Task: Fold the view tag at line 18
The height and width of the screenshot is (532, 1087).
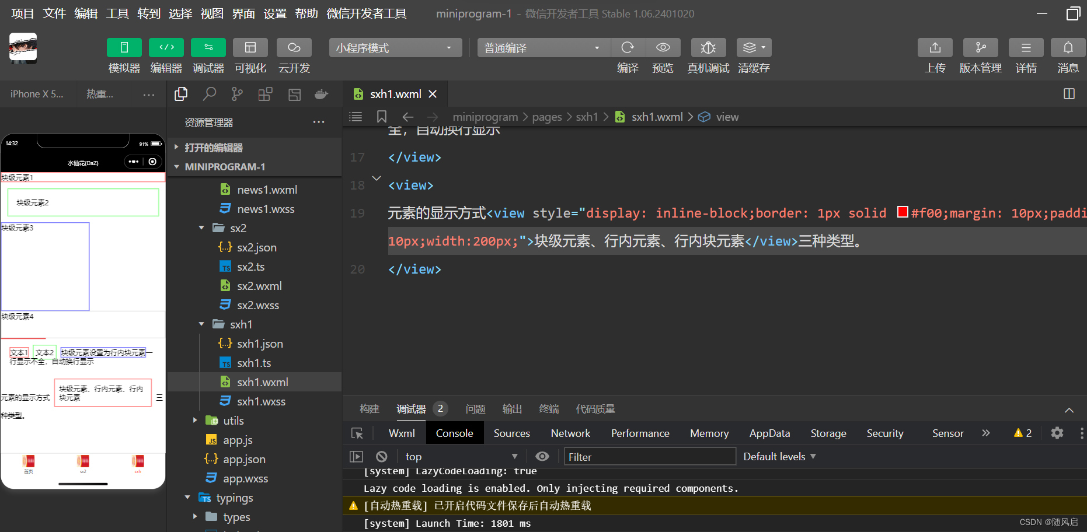Action: pyautogui.click(x=377, y=178)
